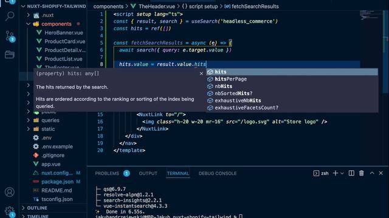Open the .gitignore file
The image size is (389, 218).
click(x=53, y=156)
